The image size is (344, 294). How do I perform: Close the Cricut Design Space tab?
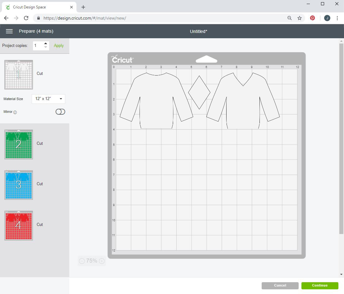[71, 7]
